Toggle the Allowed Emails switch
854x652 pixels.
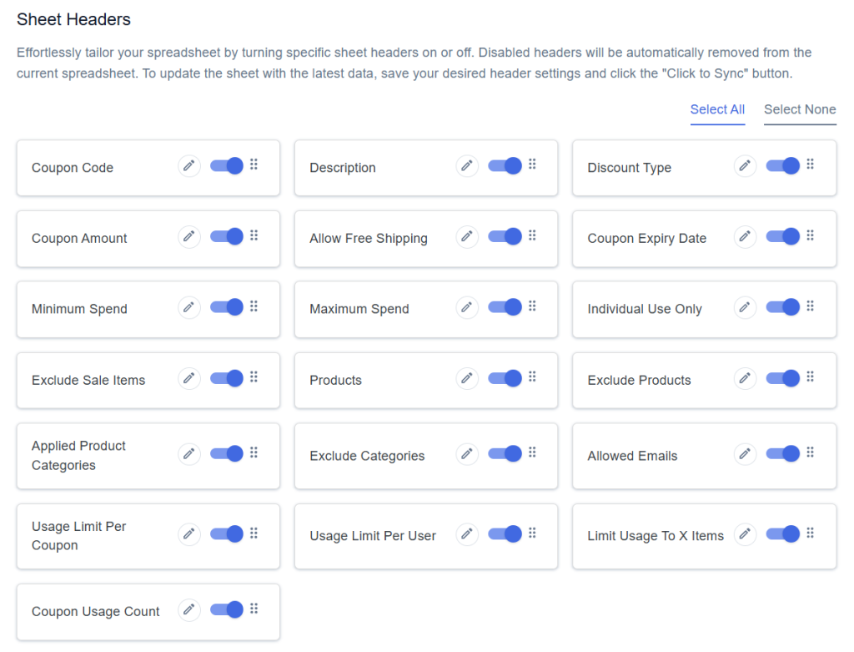point(782,453)
